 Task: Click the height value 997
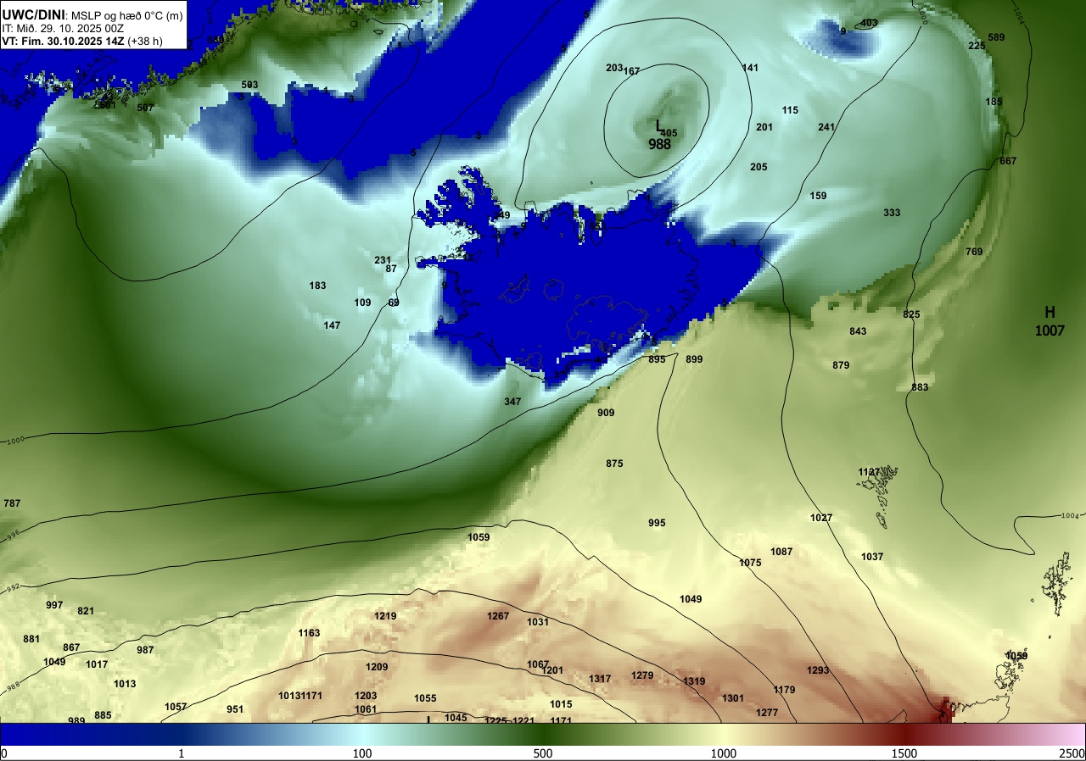[x=54, y=605]
